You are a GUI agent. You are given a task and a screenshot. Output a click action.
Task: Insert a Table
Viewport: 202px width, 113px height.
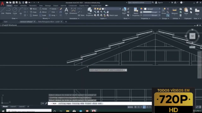81,15
